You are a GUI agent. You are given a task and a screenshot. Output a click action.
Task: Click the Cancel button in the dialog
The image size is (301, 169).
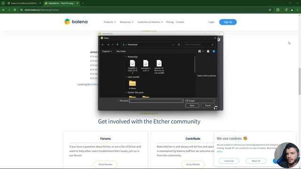(208, 106)
